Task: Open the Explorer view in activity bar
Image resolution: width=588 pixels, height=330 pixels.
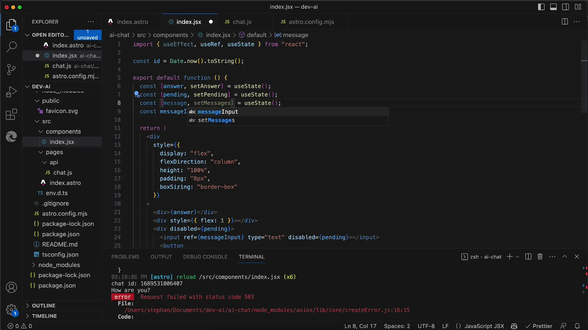Action: coord(12,25)
